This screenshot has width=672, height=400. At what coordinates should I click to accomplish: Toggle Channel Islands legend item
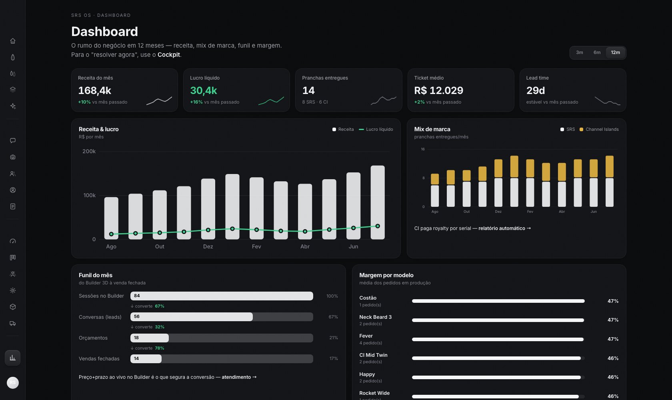point(599,129)
